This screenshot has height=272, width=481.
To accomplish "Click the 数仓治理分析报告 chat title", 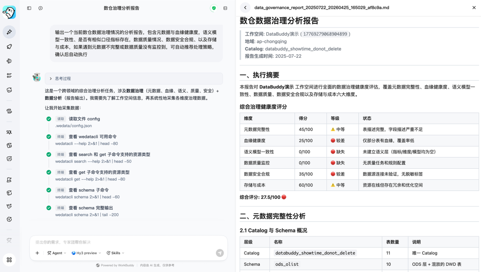I will point(122,8).
